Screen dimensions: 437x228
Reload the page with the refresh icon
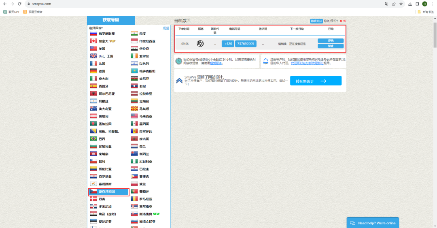19,4
